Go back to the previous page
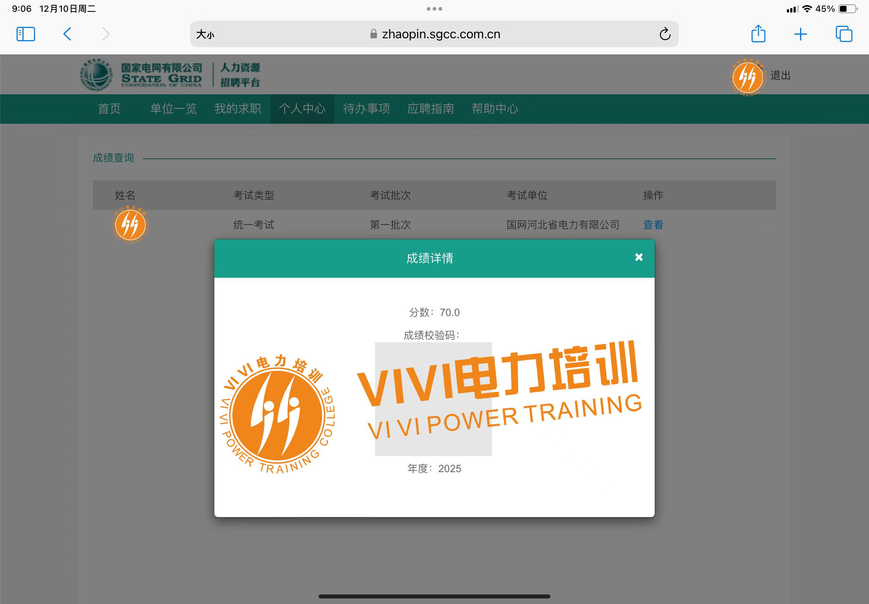 pyautogui.click(x=67, y=34)
